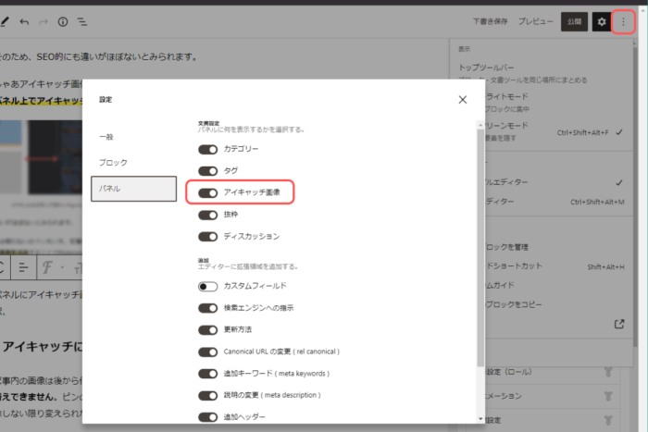648x432 pixels.
Task: Open the settings gear in top bar
Action: 602,21
